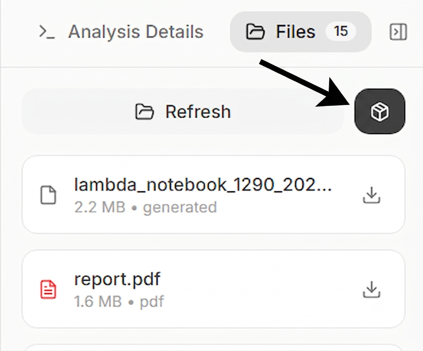Download report.pdf using its arrow icon
Viewport: 423px width, 351px height.
pyautogui.click(x=372, y=289)
